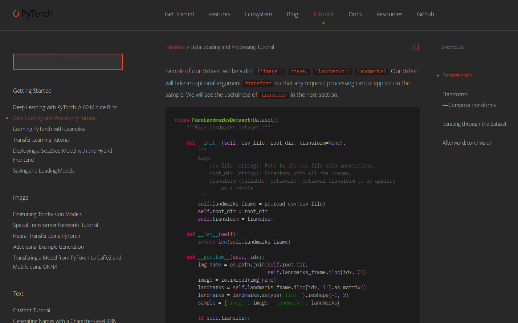518x323 pixels.
Task: Click the def __len__ code line
Action: [x=212, y=234]
